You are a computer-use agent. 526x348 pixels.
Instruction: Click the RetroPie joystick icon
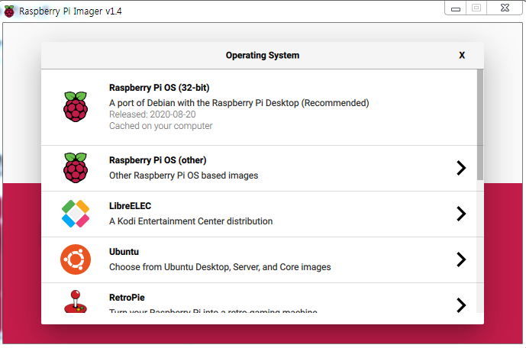(x=76, y=301)
